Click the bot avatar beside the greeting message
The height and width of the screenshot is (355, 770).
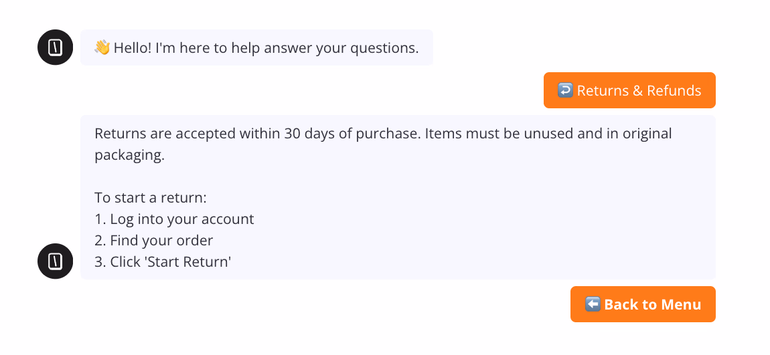(x=55, y=47)
